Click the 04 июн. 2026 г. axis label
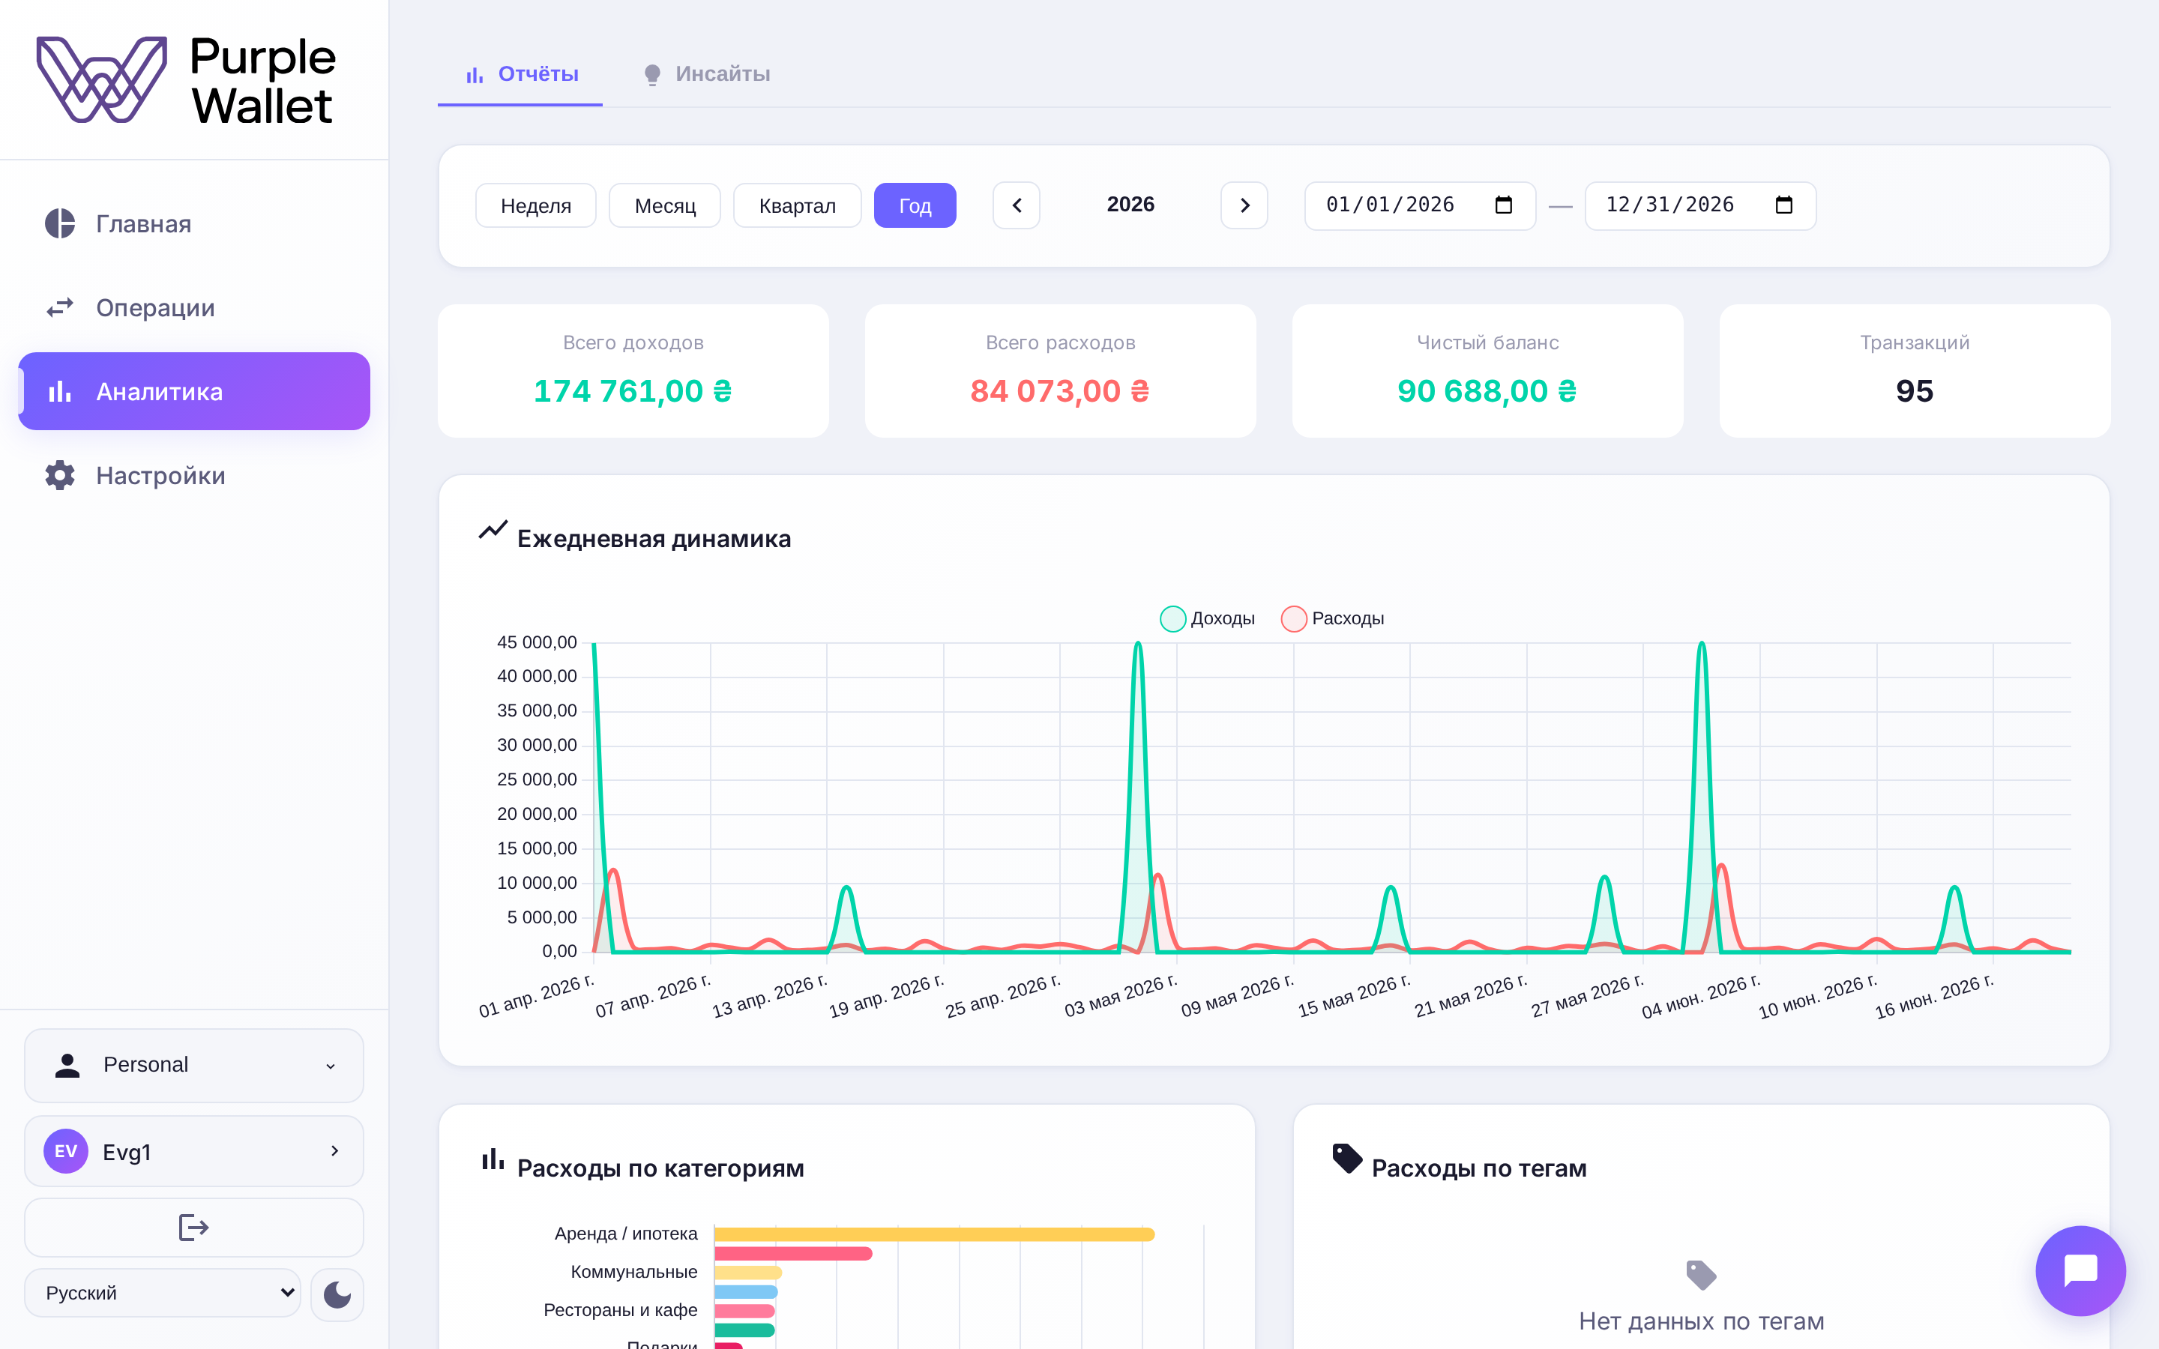2159x1349 pixels. pos(1700,996)
